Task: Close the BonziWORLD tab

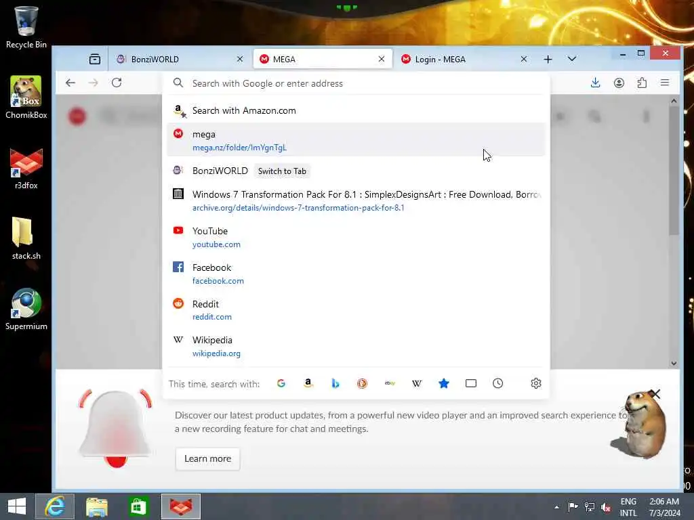Action: [240, 60]
